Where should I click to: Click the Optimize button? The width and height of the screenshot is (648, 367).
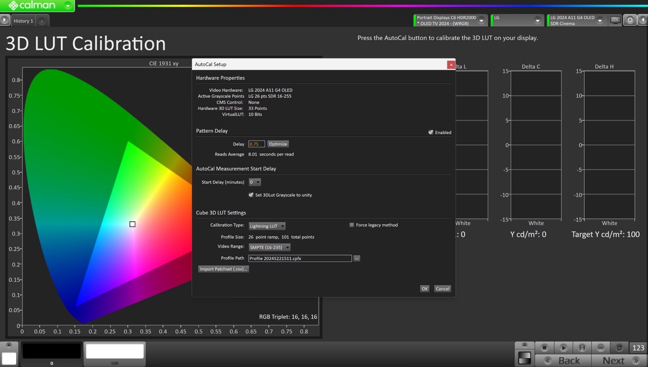pos(278,144)
